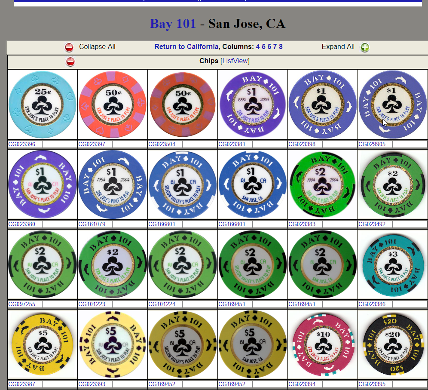
Task: Collapse the Chips section with its red minus icon
Action: (x=70, y=61)
